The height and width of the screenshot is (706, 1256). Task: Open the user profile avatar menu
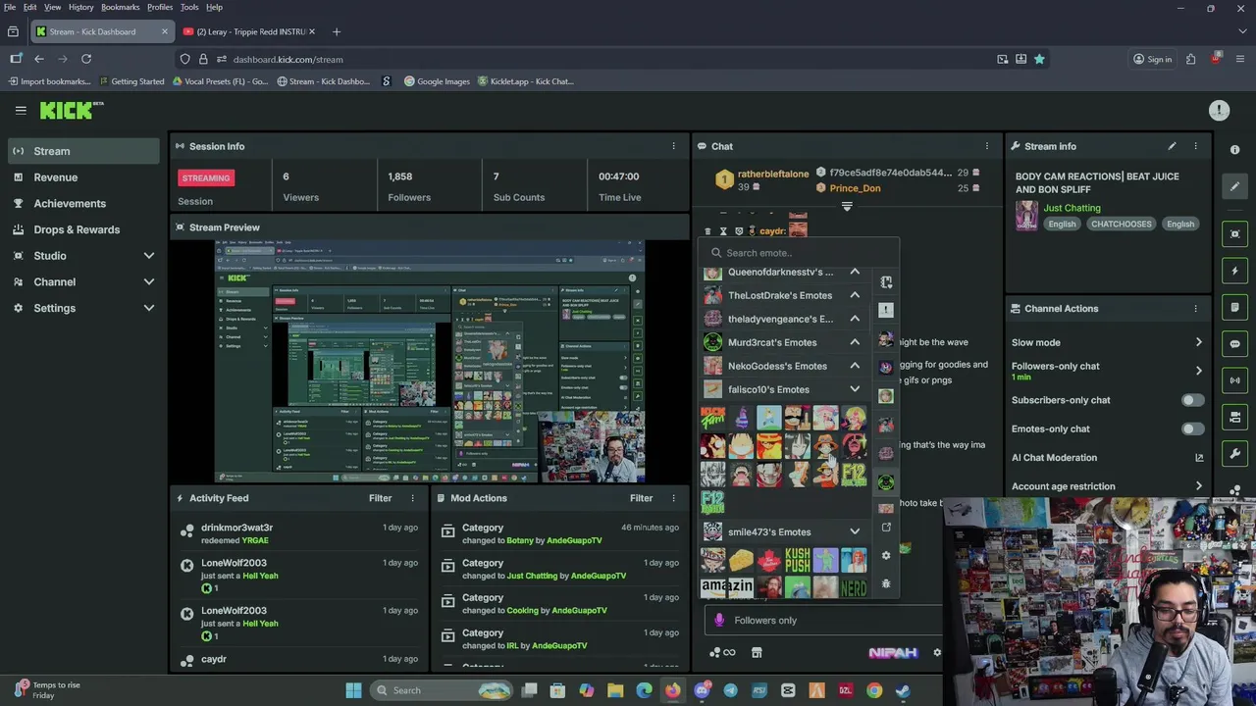pyautogui.click(x=1219, y=110)
